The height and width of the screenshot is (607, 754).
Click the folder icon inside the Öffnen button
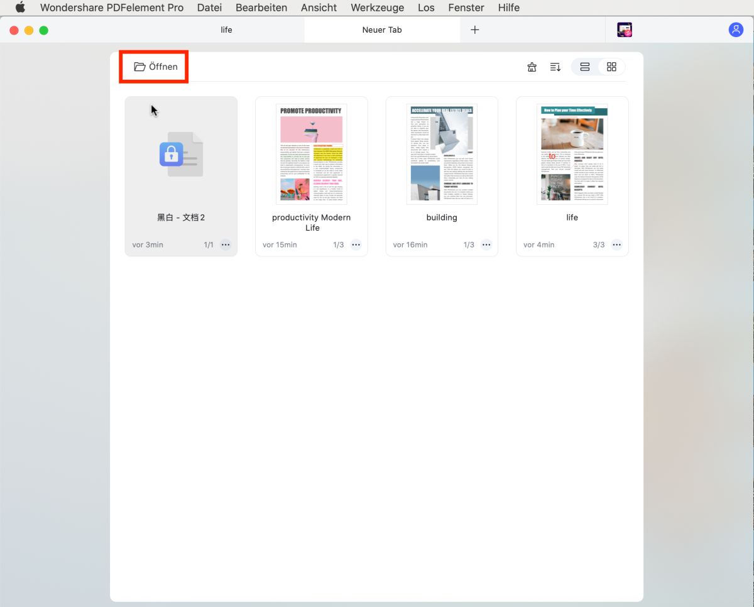pos(139,66)
